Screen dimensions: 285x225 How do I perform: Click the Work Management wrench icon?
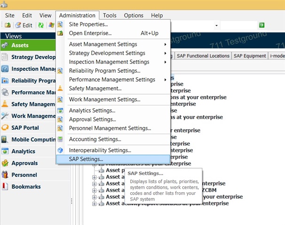click(x=5, y=116)
